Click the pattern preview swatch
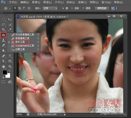Viewport: 131px width, 118px height. pos(113,8)
